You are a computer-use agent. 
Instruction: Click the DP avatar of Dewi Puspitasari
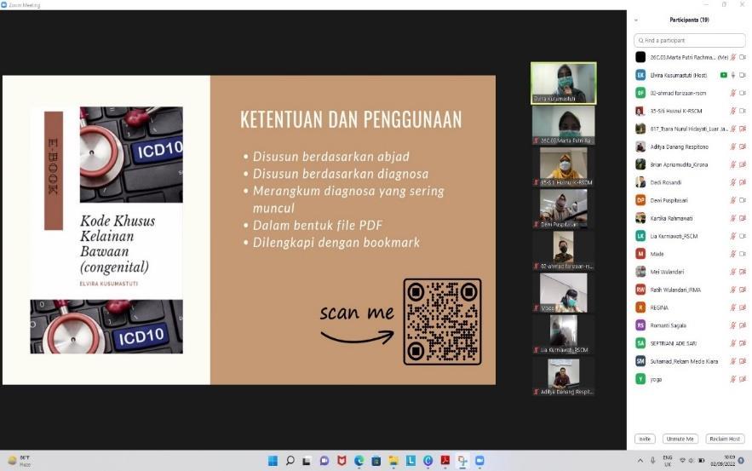click(x=640, y=200)
